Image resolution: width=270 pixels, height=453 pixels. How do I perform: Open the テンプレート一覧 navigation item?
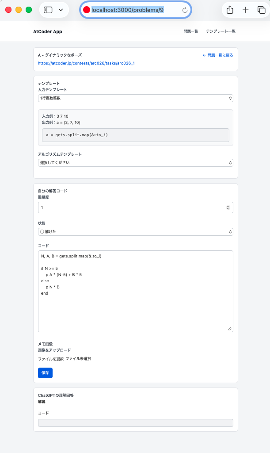coord(221,31)
